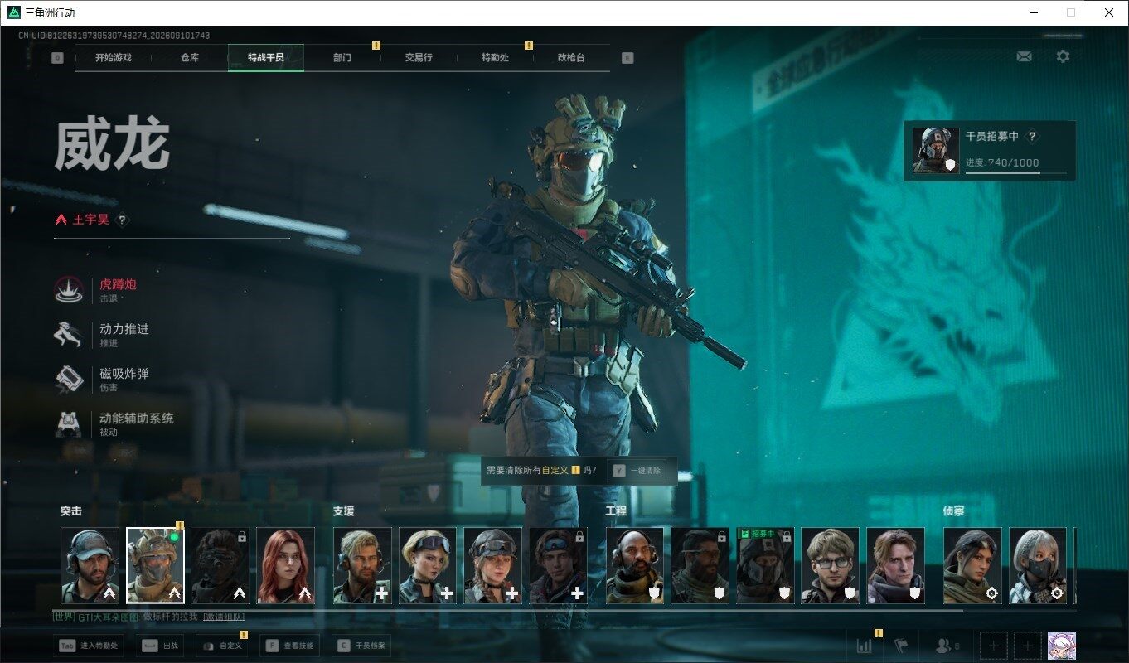
Task: Open the recruiting operator card portrait
Action: (x=936, y=150)
